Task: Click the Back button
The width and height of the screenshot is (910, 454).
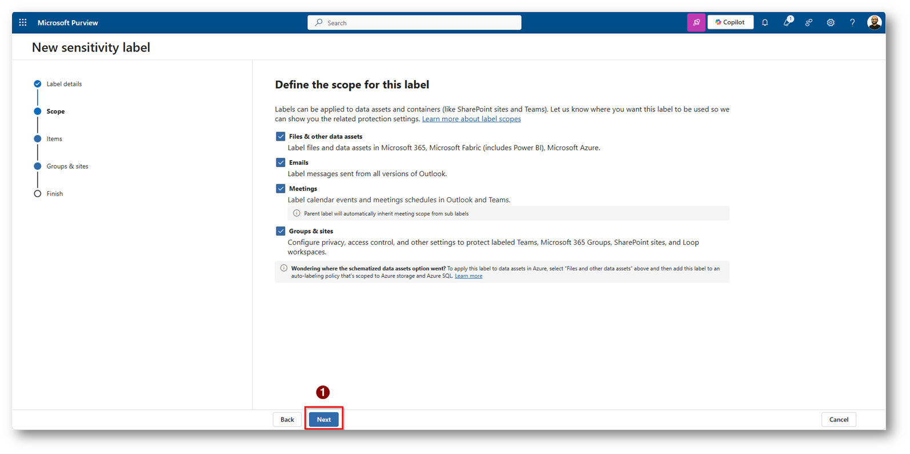Action: coord(287,420)
